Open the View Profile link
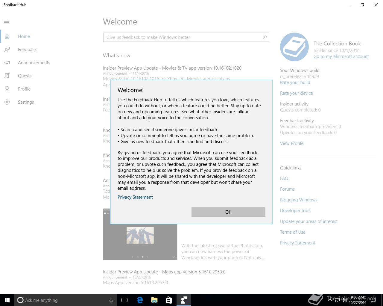This screenshot has width=383, height=306. coord(292,143)
